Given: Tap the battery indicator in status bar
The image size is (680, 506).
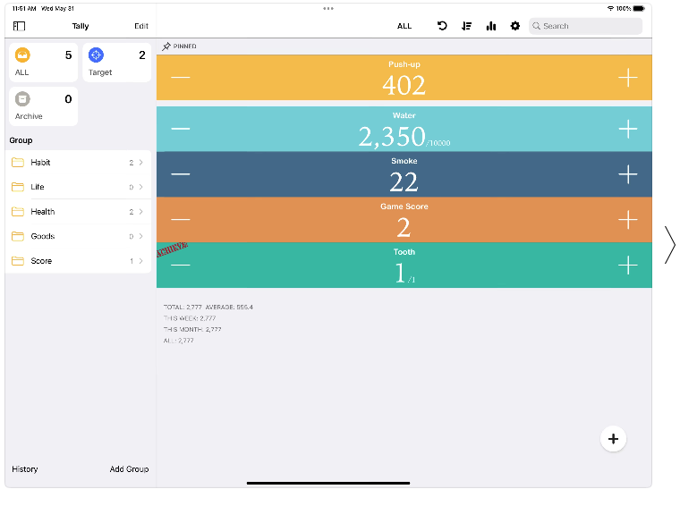Looking at the screenshot, I should click(639, 8).
